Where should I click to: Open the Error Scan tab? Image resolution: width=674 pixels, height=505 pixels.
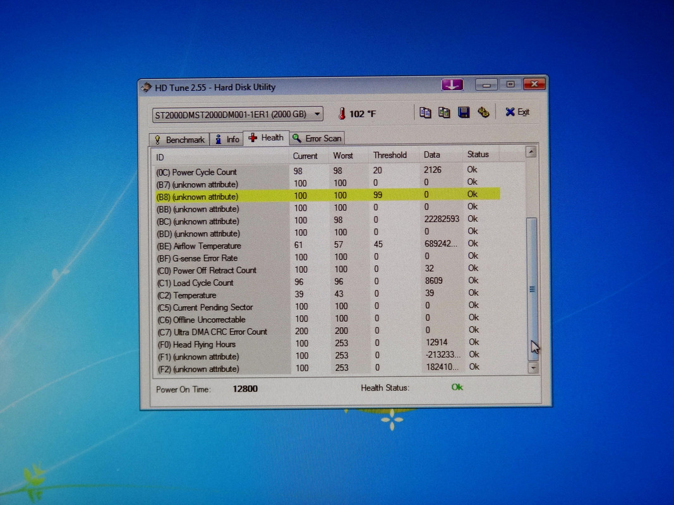point(317,138)
